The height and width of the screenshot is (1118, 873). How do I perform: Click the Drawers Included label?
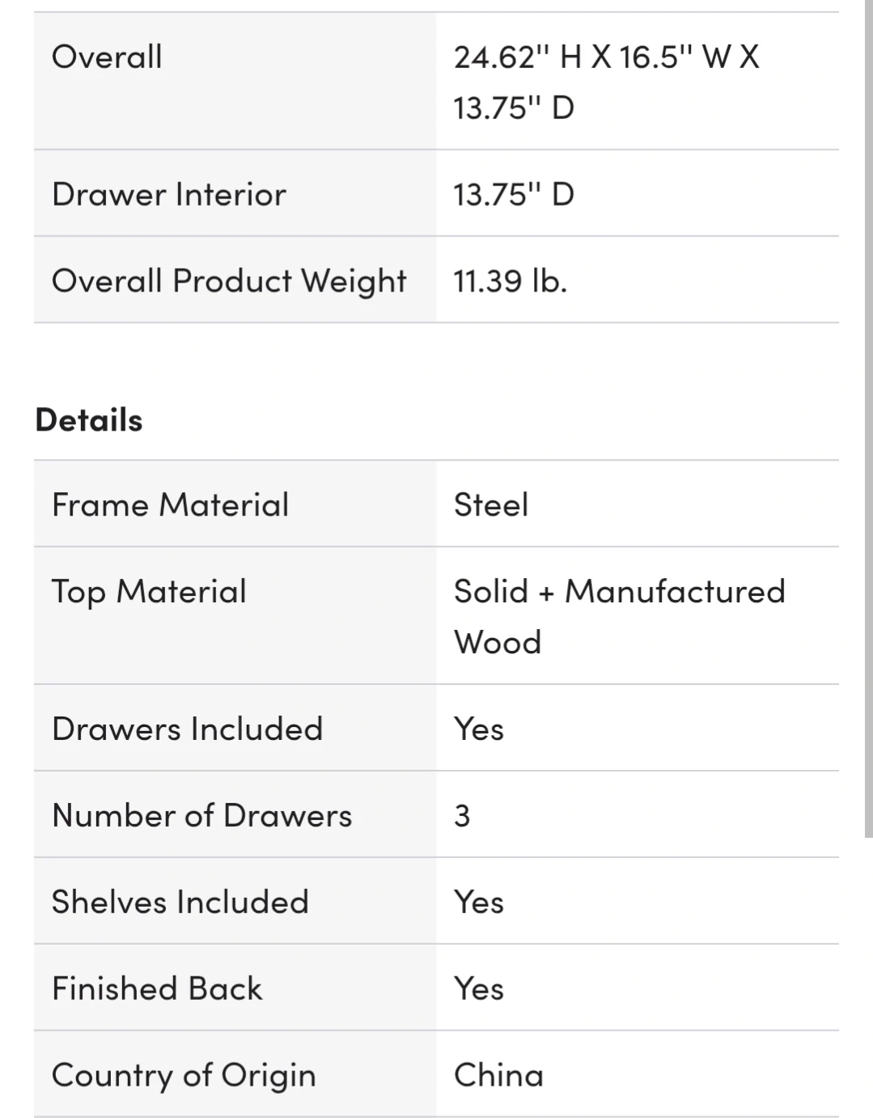187,729
